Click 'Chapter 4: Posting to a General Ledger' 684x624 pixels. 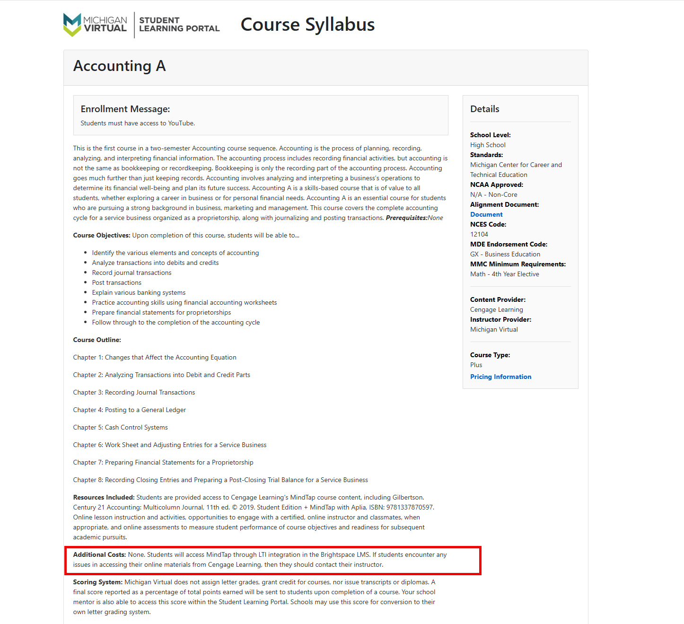click(130, 410)
